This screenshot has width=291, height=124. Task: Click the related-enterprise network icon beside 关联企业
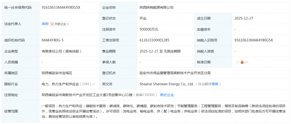point(52,24)
